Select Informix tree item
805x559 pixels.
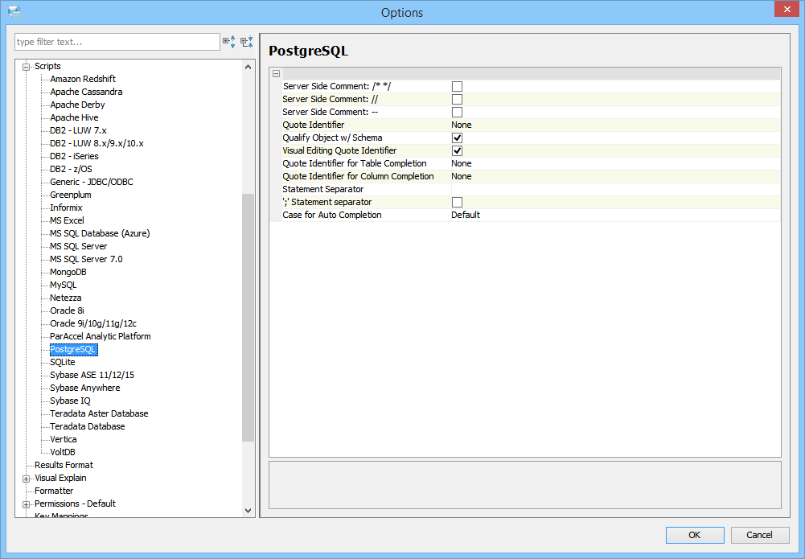click(x=66, y=208)
